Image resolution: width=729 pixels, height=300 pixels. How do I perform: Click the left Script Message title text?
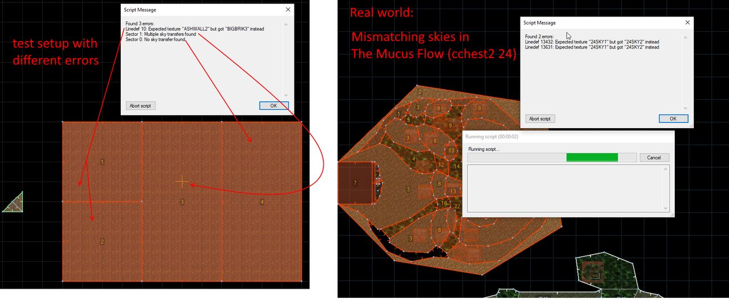140,10
